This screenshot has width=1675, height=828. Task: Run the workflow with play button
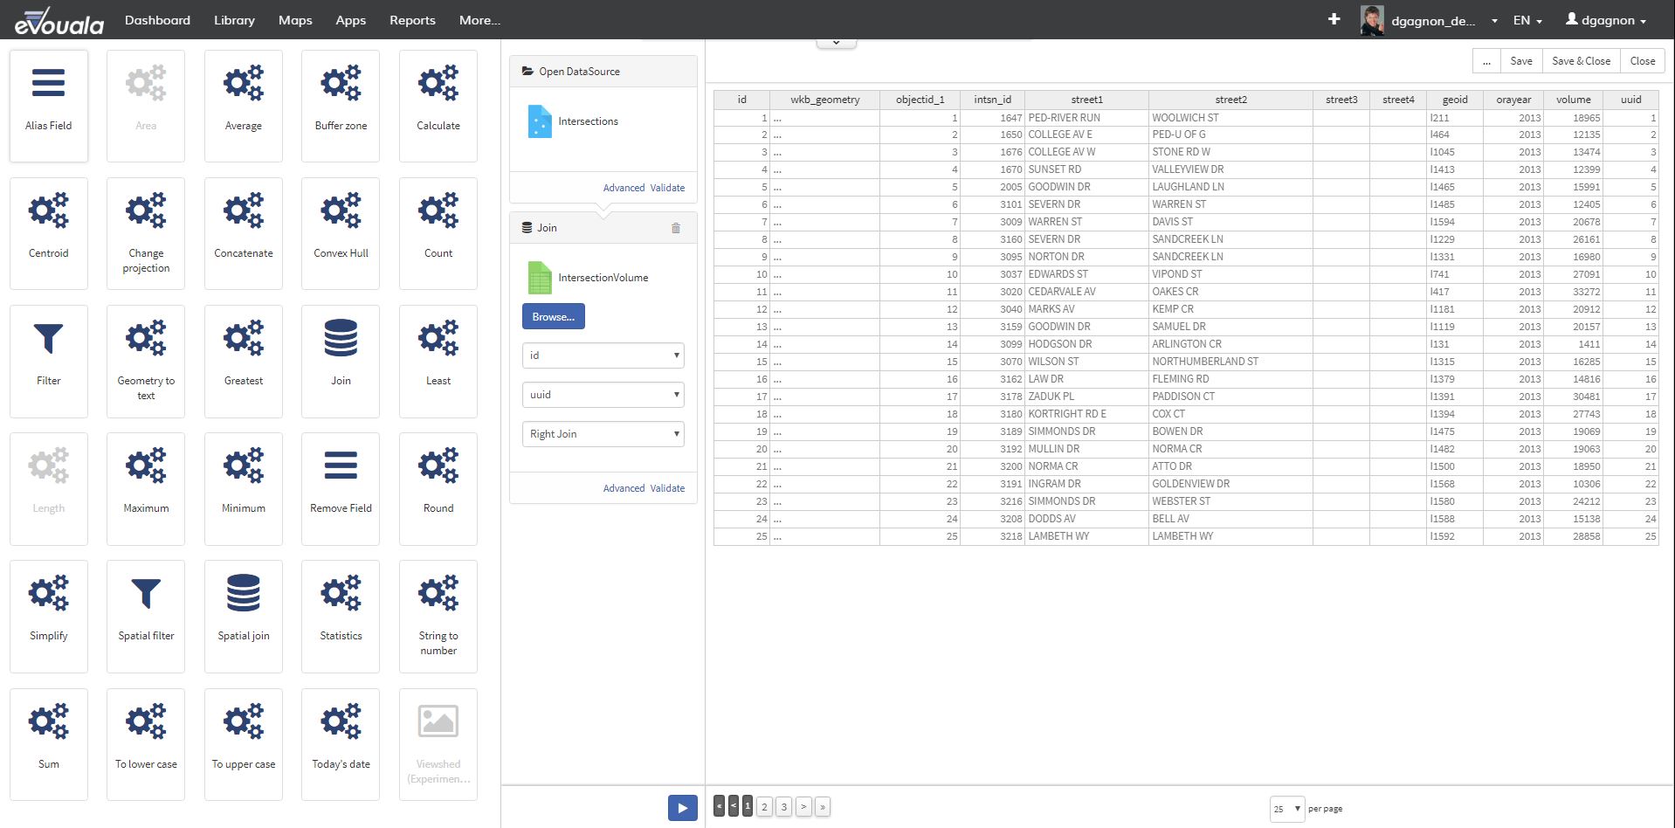point(682,808)
